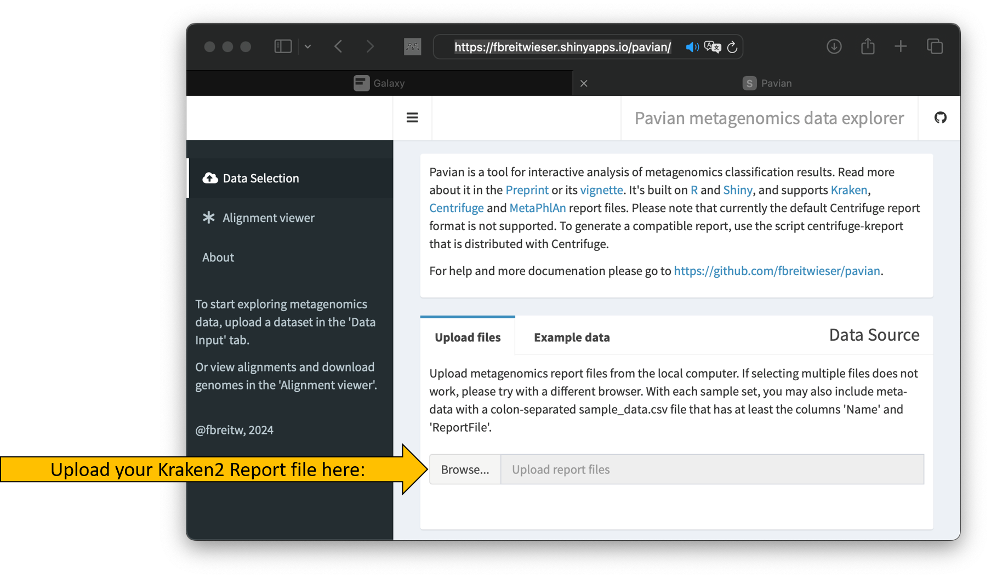Click the Data Source heading

874,335
